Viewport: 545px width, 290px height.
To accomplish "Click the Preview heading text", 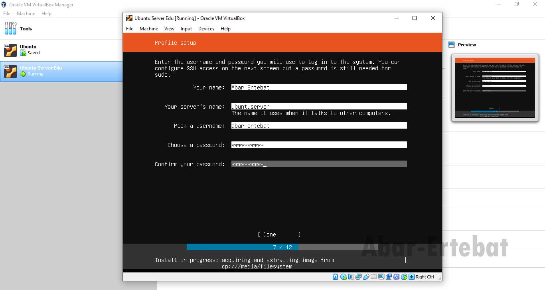I will click(x=467, y=45).
